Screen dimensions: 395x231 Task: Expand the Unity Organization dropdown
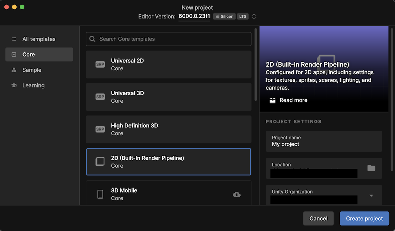tap(371, 195)
